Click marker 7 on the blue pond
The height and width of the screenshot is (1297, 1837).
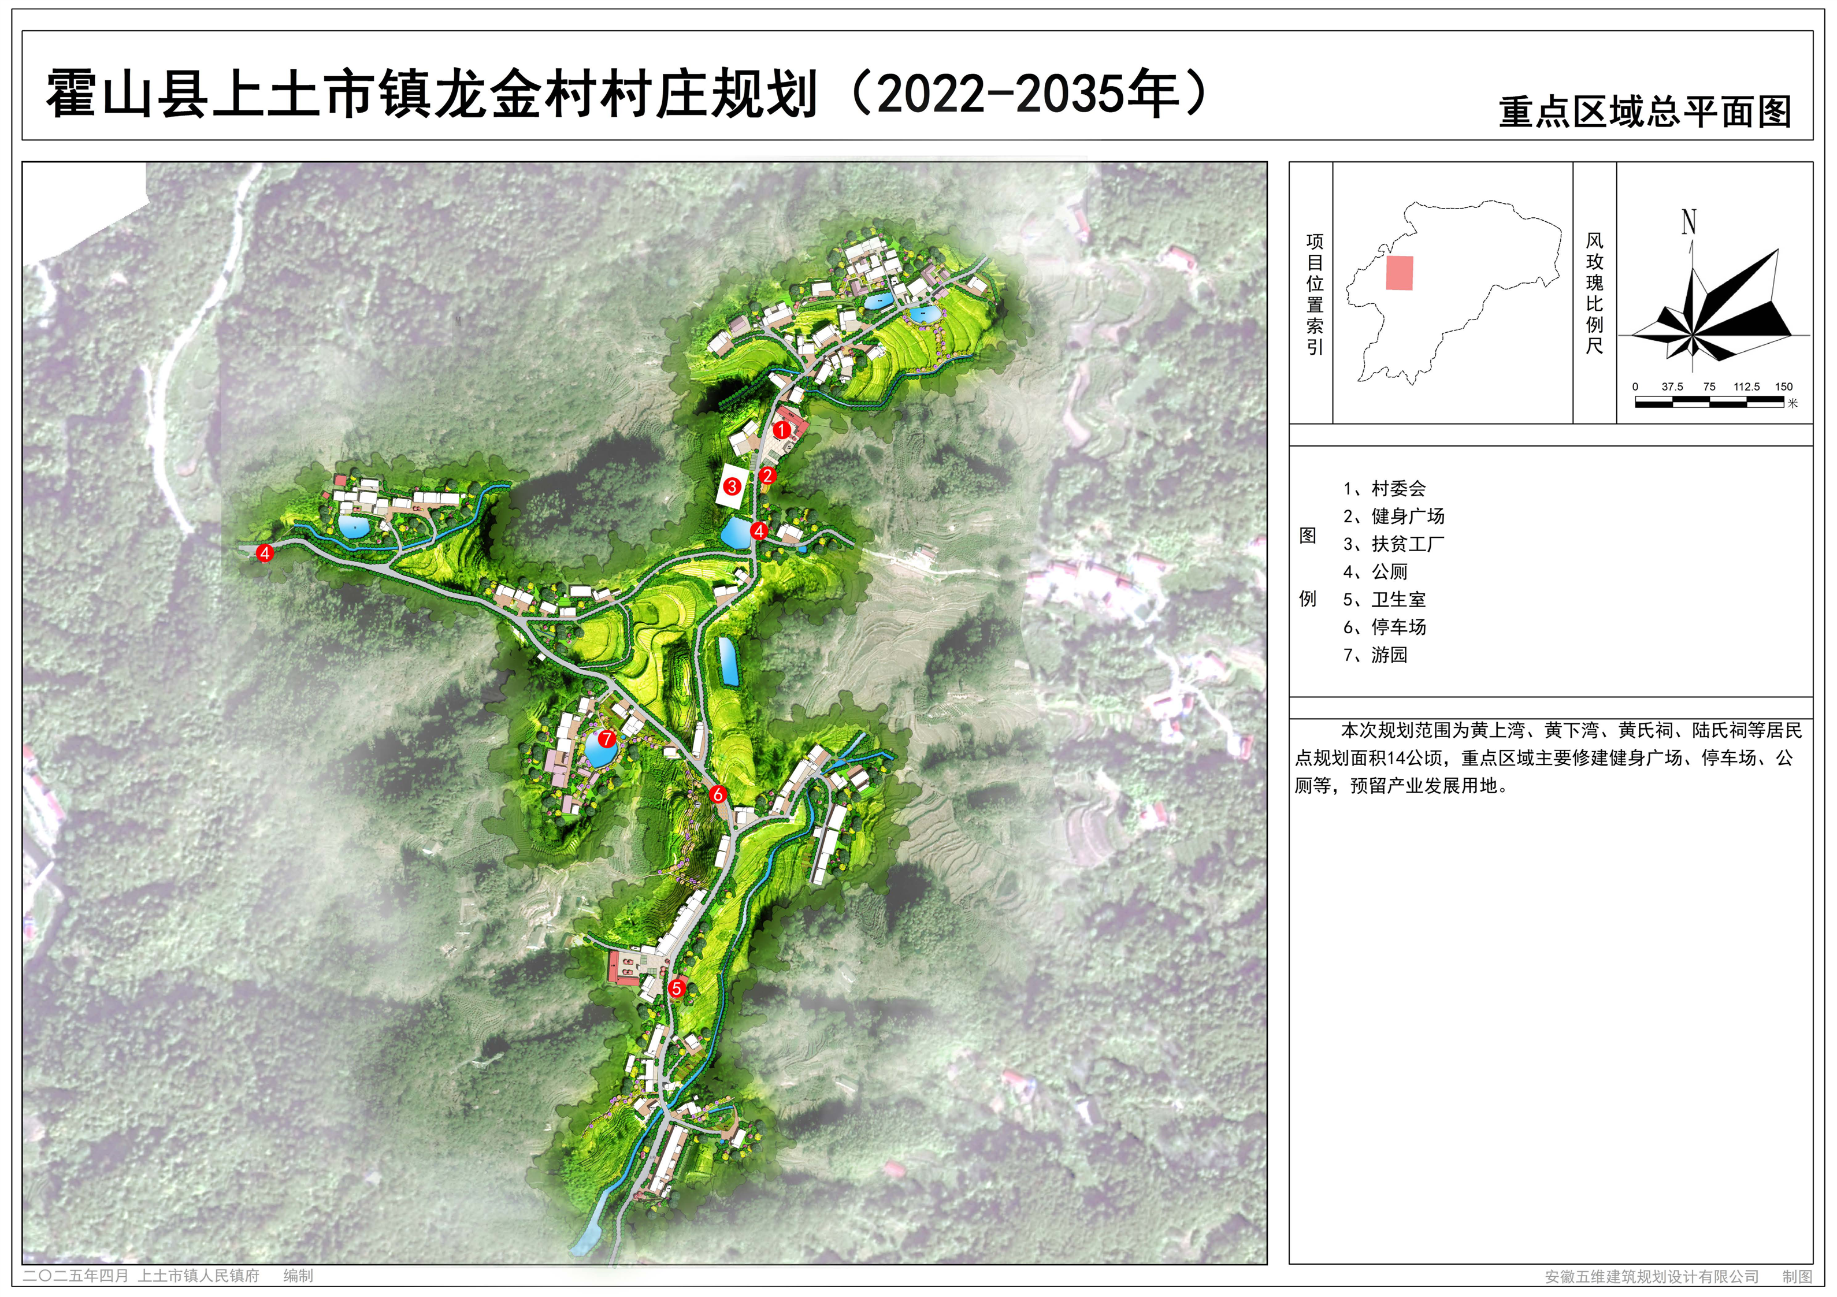pyautogui.click(x=607, y=739)
